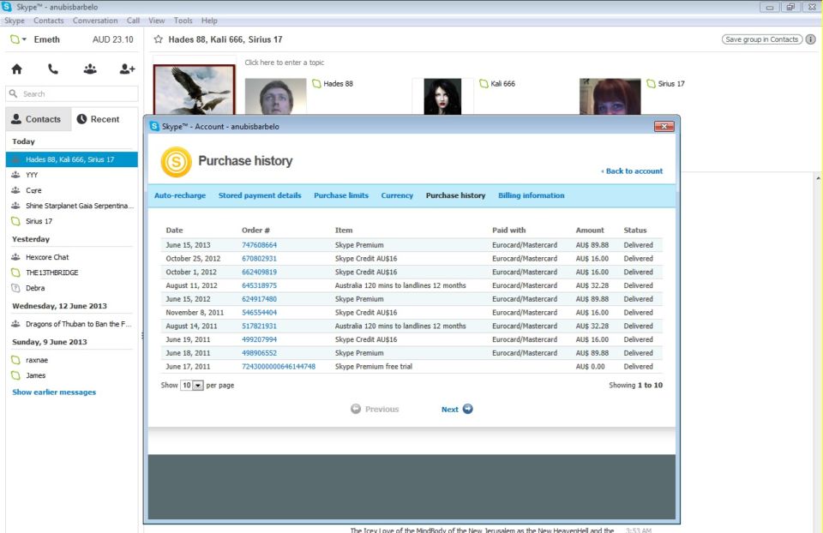This screenshot has height=533, width=823.
Task: Open the Auto-recharge tab
Action: tap(180, 195)
